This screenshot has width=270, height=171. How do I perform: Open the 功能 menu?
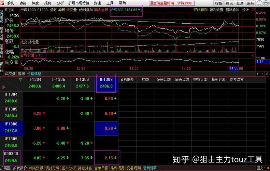tap(23, 3)
